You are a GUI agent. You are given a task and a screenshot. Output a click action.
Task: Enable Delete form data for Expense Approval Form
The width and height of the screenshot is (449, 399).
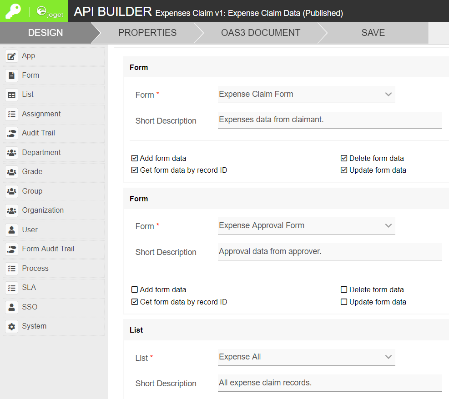[344, 289]
